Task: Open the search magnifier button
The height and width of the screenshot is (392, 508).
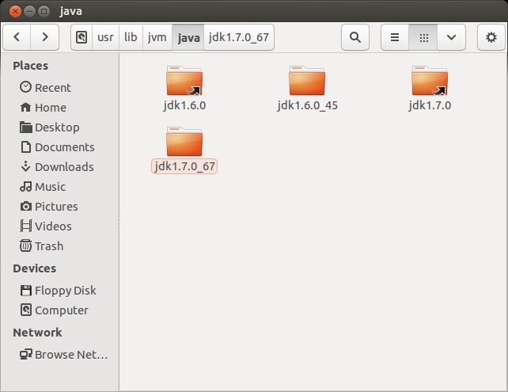Action: coord(355,37)
